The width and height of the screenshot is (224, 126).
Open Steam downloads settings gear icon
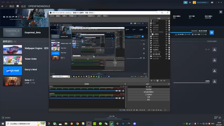(221, 12)
